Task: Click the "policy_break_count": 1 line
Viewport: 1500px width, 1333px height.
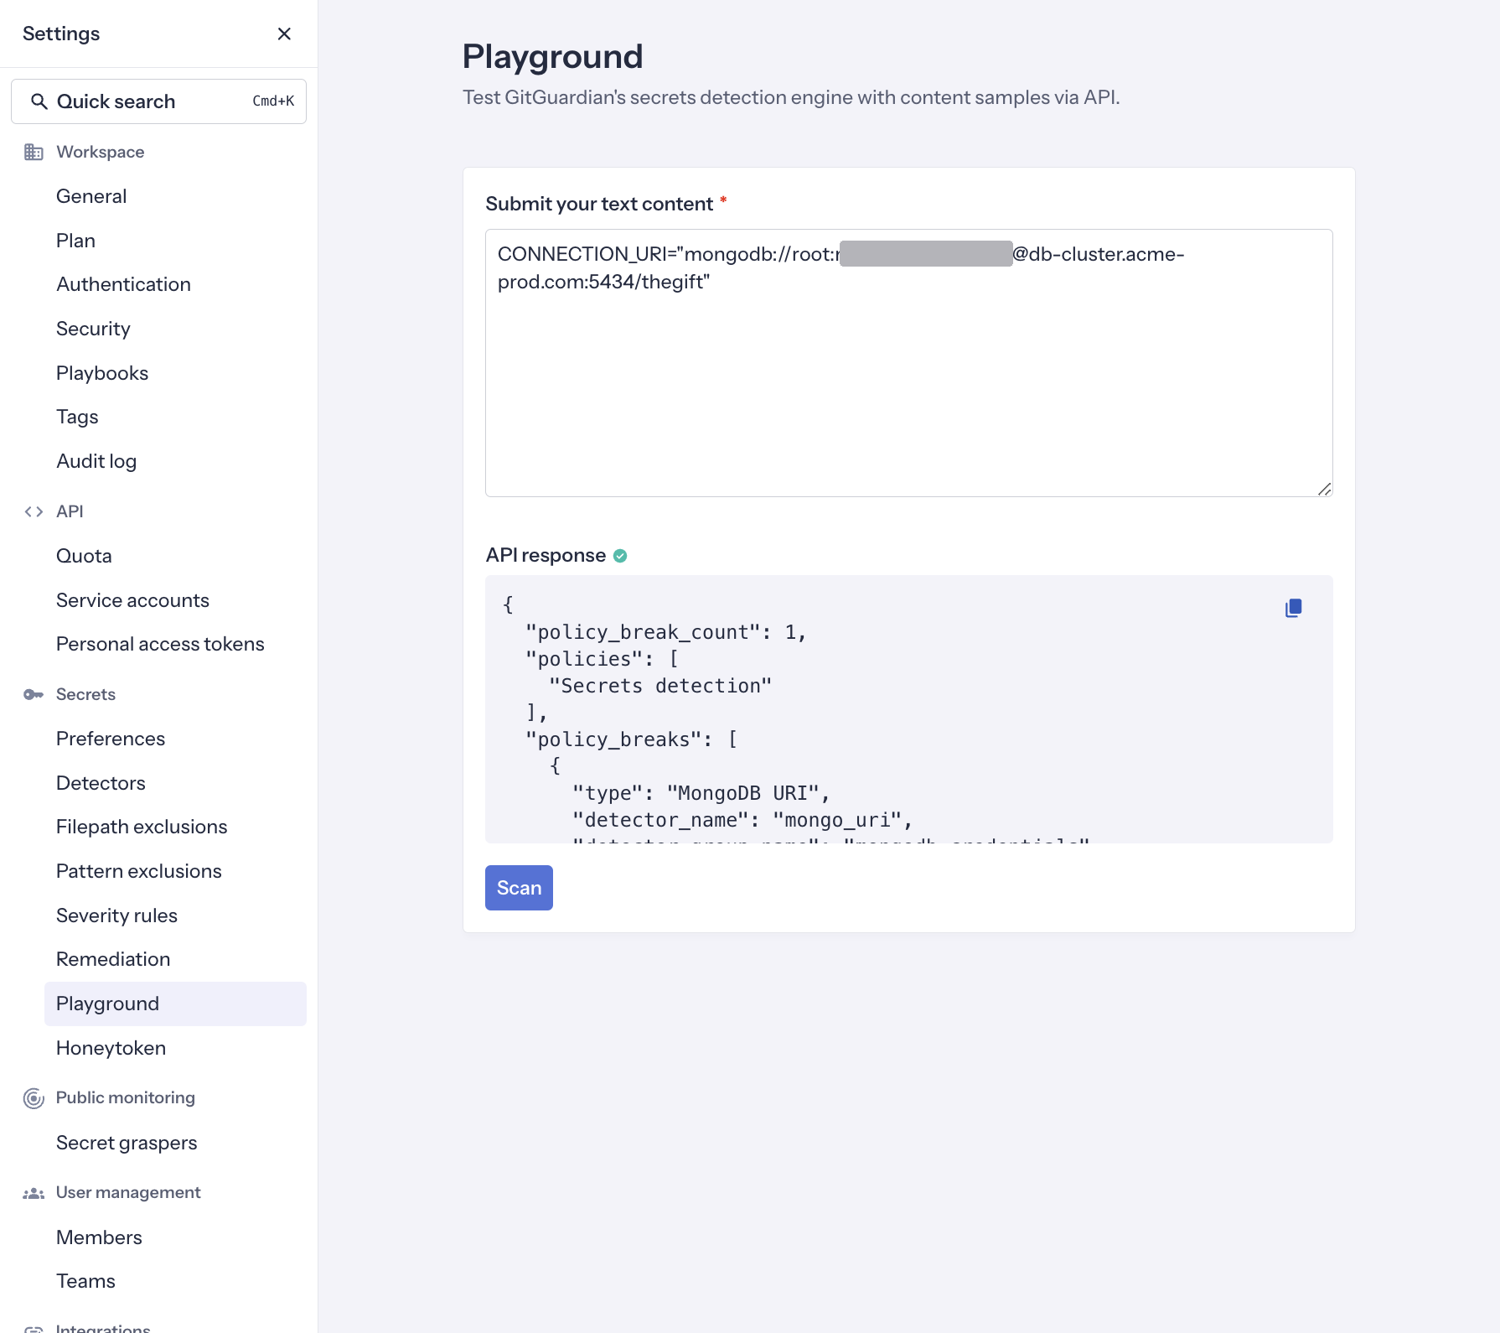Action: 665,632
